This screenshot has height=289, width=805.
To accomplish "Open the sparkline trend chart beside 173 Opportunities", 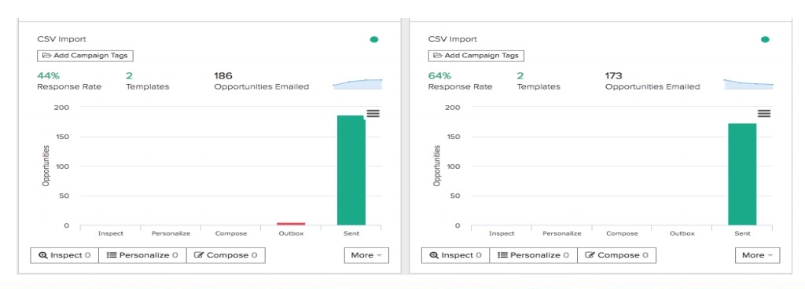I will click(x=748, y=84).
